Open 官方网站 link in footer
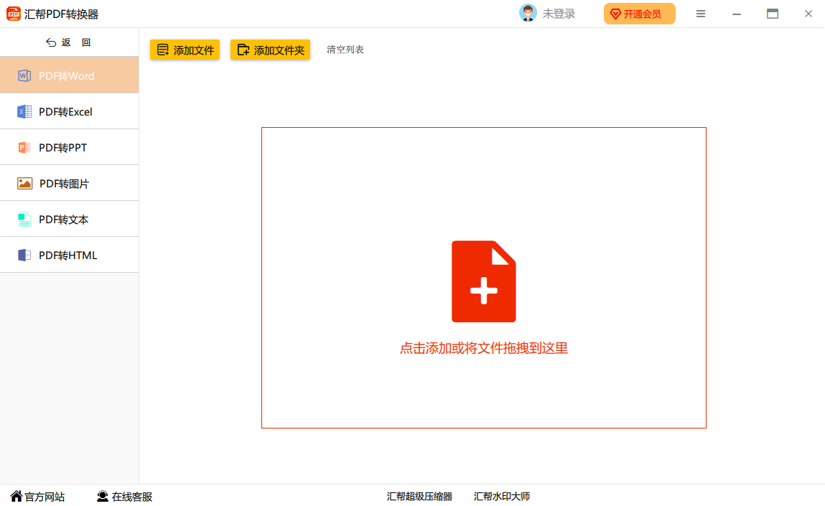Image resolution: width=825 pixels, height=506 pixels. click(x=37, y=497)
